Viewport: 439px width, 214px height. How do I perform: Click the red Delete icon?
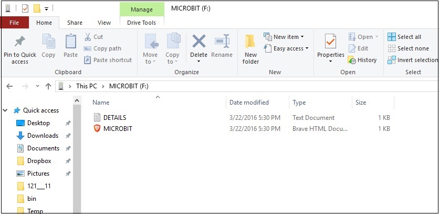(198, 42)
